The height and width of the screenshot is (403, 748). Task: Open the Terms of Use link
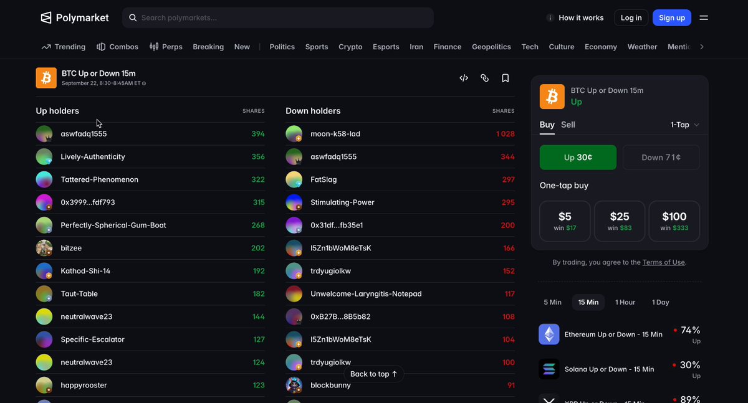pyautogui.click(x=663, y=263)
